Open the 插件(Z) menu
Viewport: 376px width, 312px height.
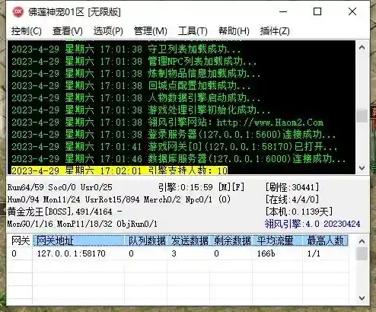click(x=275, y=31)
